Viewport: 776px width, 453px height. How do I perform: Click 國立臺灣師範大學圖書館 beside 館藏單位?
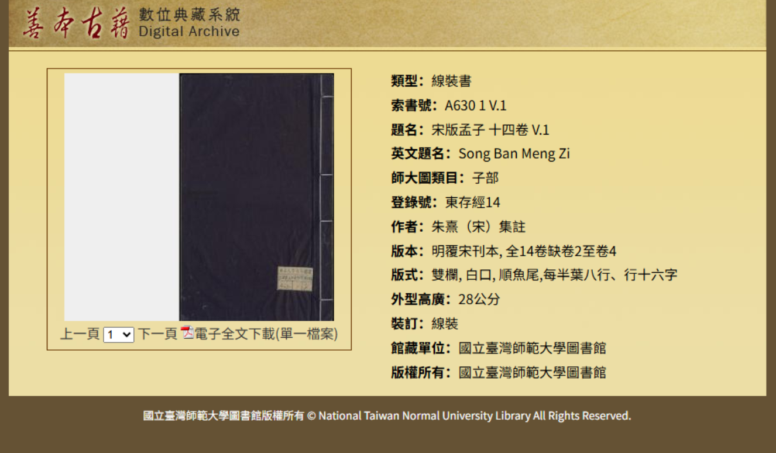pos(533,348)
